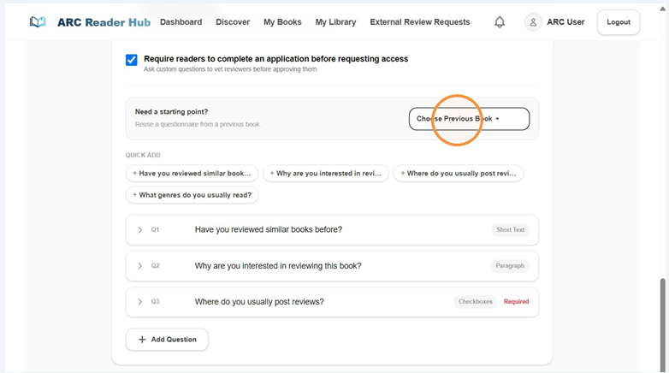The width and height of the screenshot is (669, 373).
Task: Open External Review Requests
Action: [420, 21]
